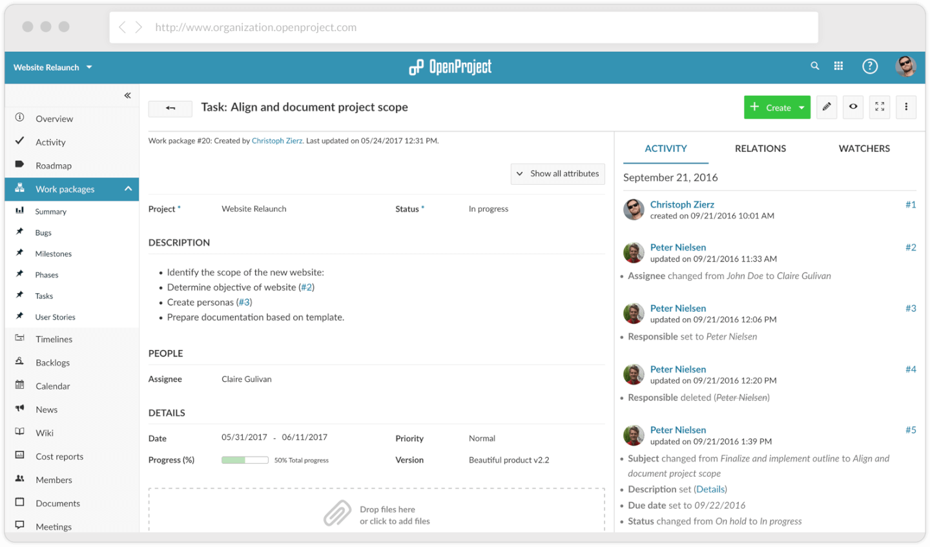The height and width of the screenshot is (547, 930).
Task: Click the Backlogs icon in sidebar
Action: (20, 362)
